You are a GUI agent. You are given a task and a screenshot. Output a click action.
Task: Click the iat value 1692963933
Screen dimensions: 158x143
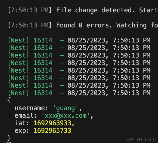tap(52, 123)
